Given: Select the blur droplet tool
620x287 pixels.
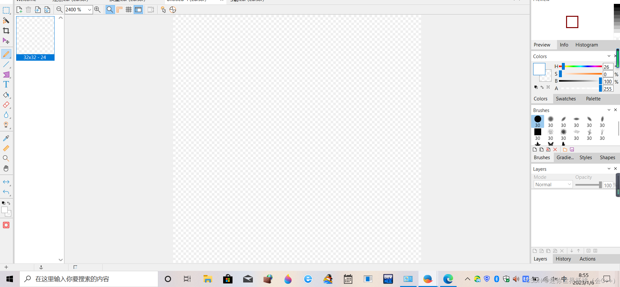Looking at the screenshot, I should point(6,115).
